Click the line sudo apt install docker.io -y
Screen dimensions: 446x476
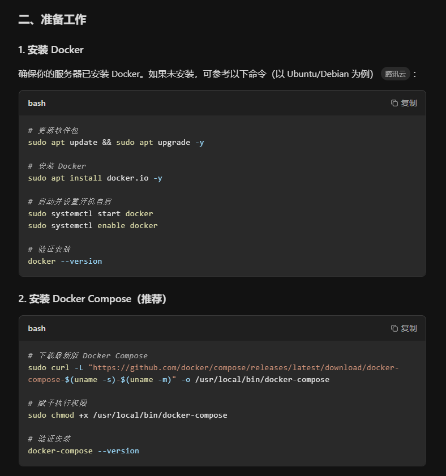95,178
